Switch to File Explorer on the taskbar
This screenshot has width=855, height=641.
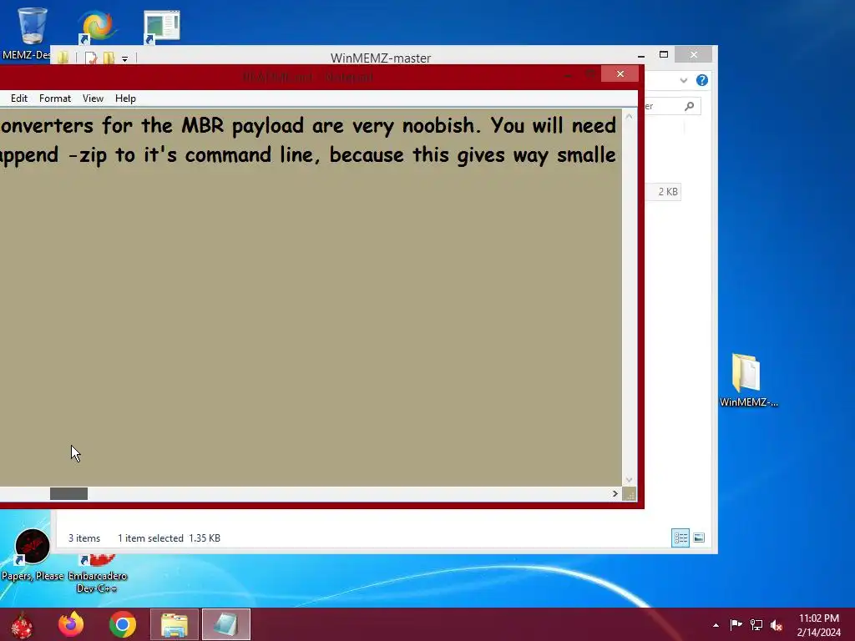(175, 624)
